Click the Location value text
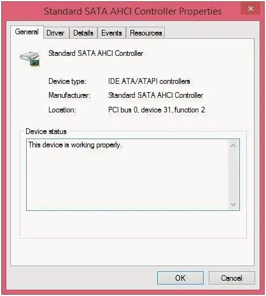The height and width of the screenshot is (296, 266). (x=157, y=110)
